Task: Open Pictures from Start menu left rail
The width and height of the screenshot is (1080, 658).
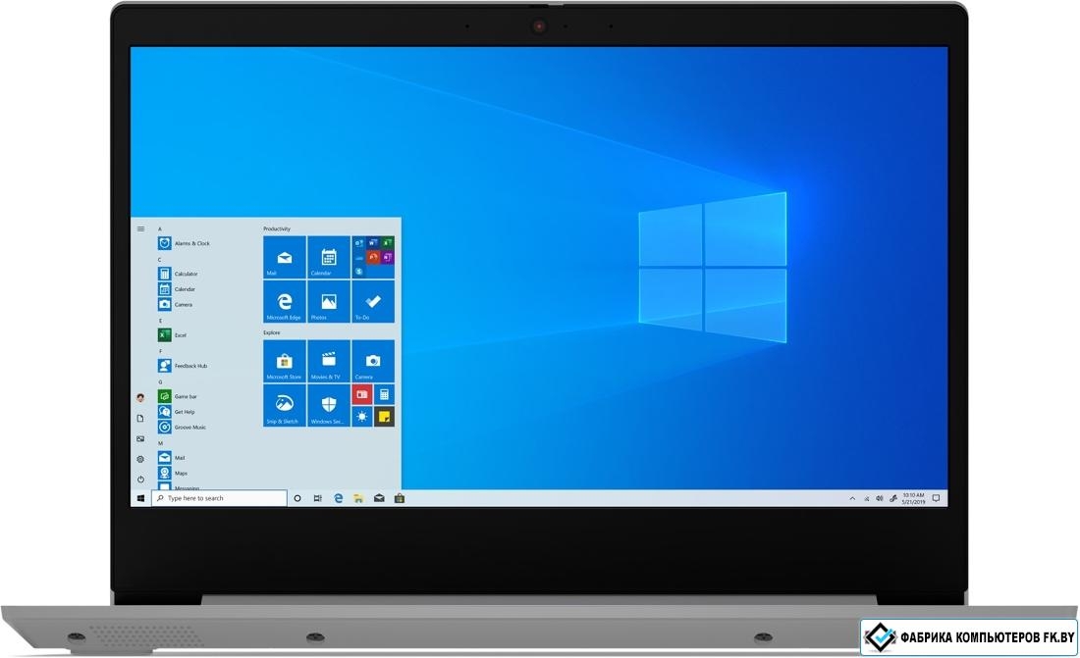Action: 140,438
